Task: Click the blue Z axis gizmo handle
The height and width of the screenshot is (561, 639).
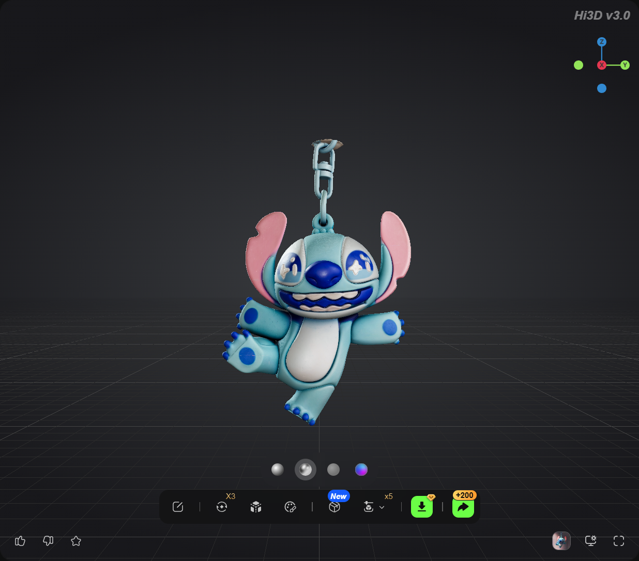Action: (602, 42)
